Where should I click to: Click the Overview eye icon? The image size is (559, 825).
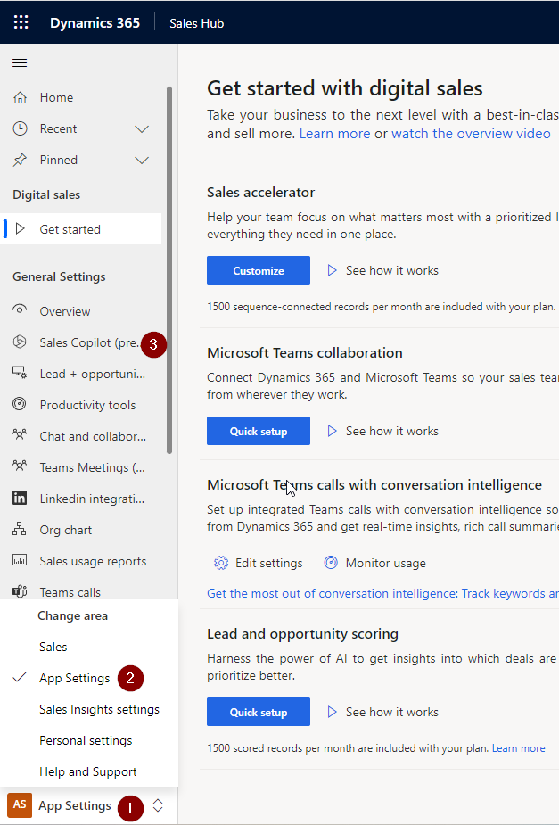click(20, 309)
